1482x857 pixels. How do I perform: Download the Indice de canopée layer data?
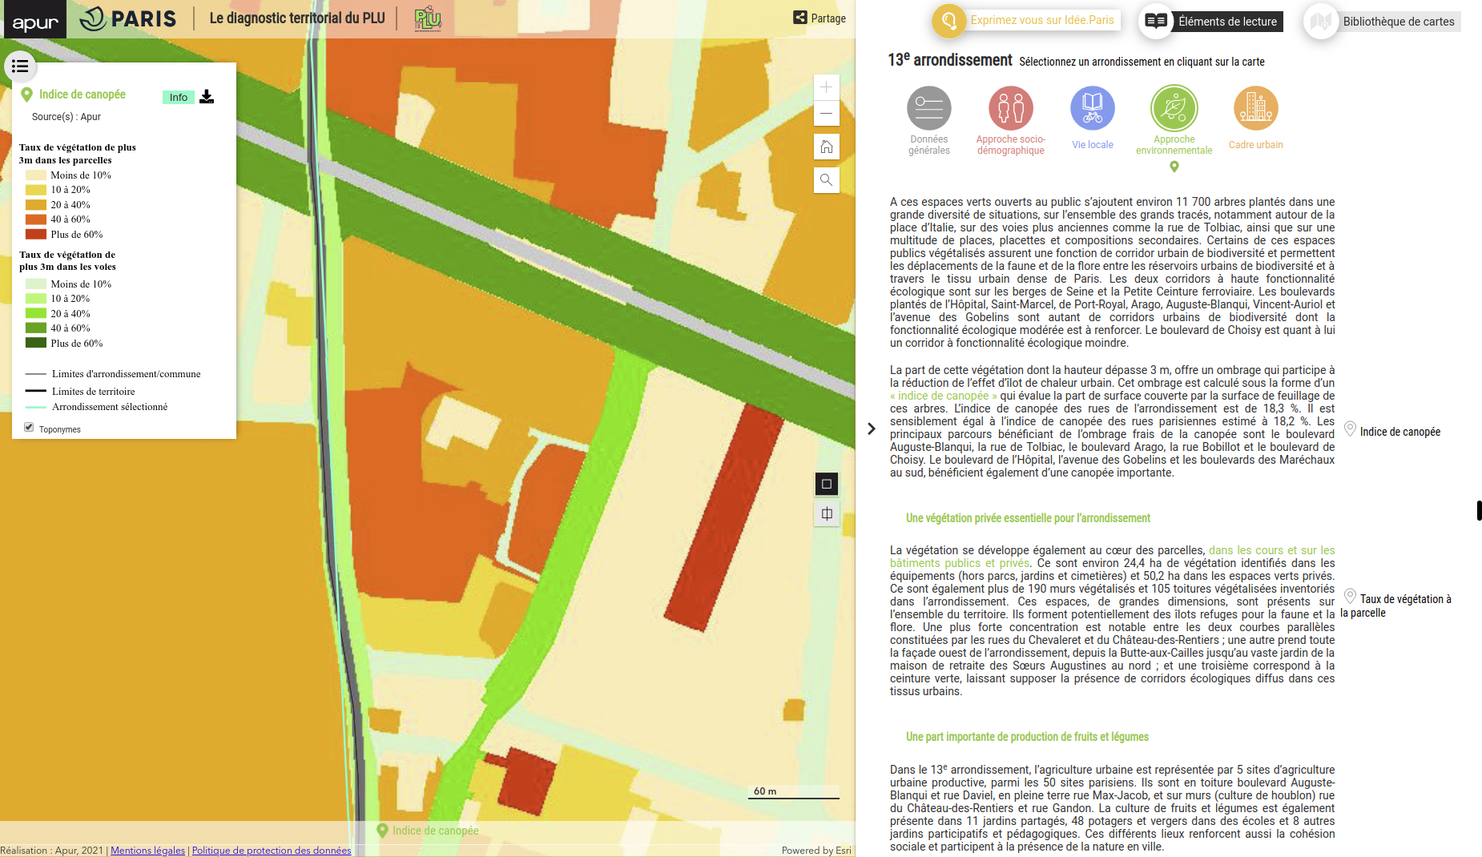pyautogui.click(x=207, y=97)
